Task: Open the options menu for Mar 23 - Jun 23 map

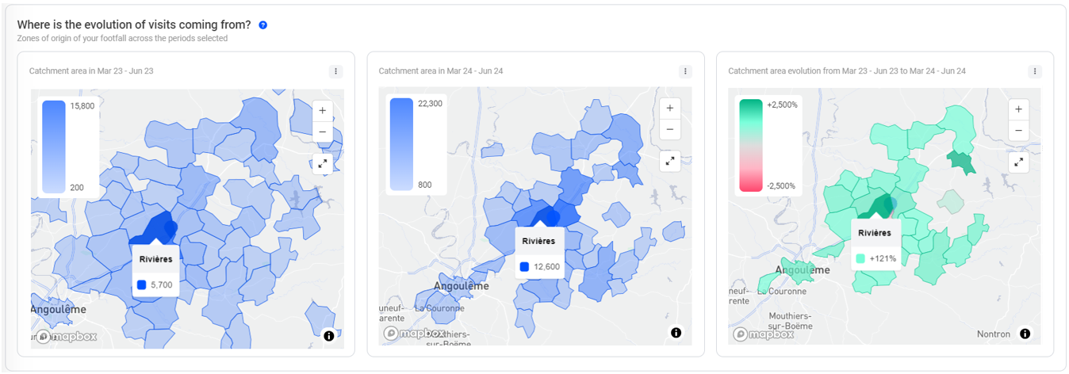Action: point(335,71)
